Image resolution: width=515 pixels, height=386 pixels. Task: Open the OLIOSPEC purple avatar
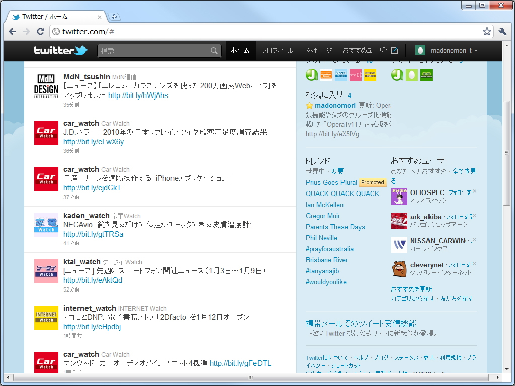399,196
